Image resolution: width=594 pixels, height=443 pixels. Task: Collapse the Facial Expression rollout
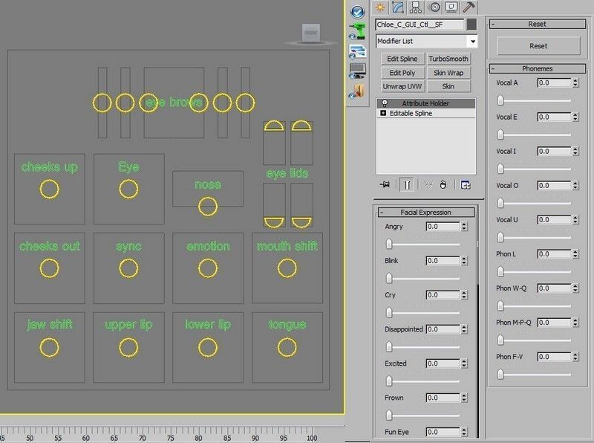(x=425, y=213)
